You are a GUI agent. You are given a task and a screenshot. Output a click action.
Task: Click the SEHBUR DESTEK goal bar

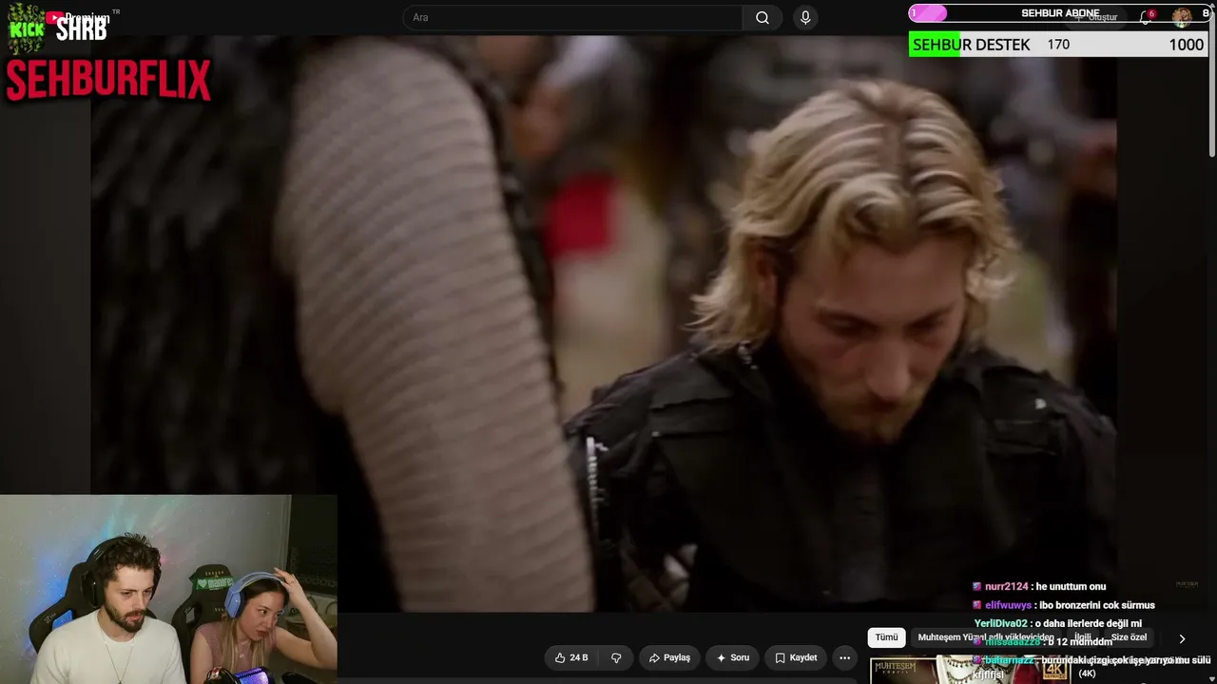[x=1058, y=45]
